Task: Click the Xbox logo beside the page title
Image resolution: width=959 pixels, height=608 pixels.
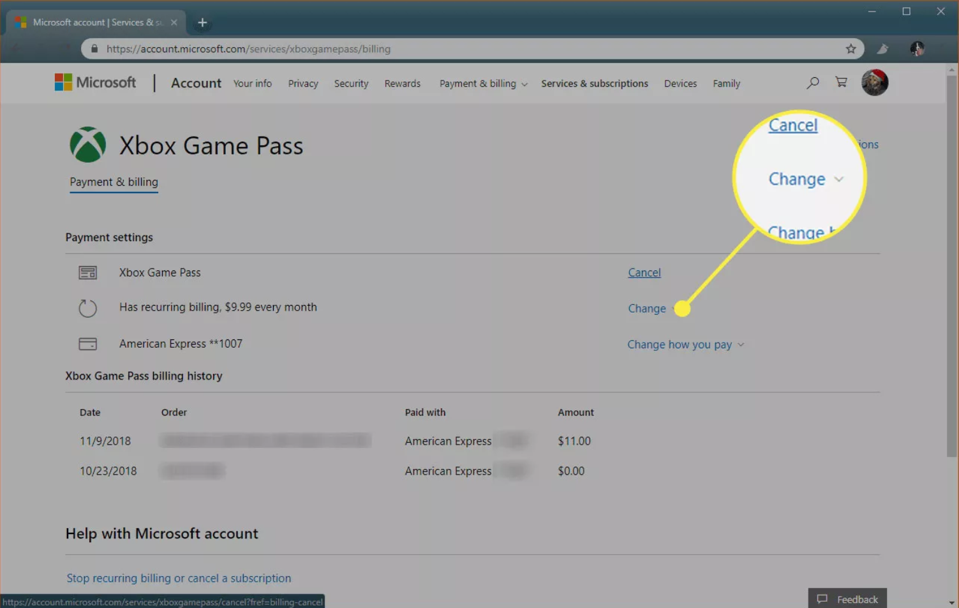Action: (x=88, y=144)
